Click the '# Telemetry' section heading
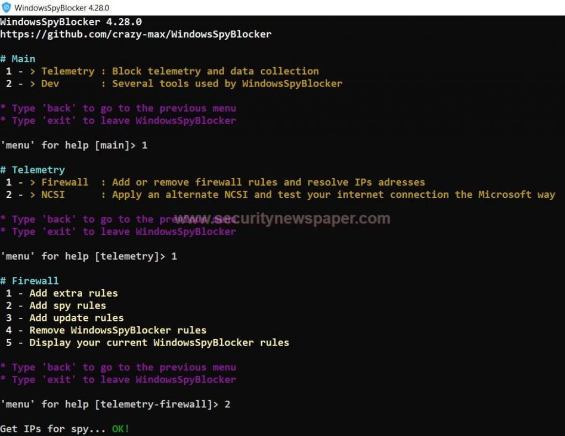 point(33,170)
